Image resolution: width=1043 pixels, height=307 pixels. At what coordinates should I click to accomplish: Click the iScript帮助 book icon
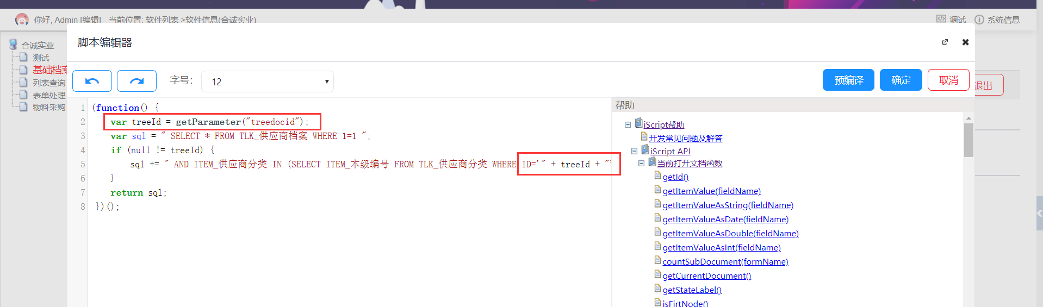pyautogui.click(x=638, y=123)
